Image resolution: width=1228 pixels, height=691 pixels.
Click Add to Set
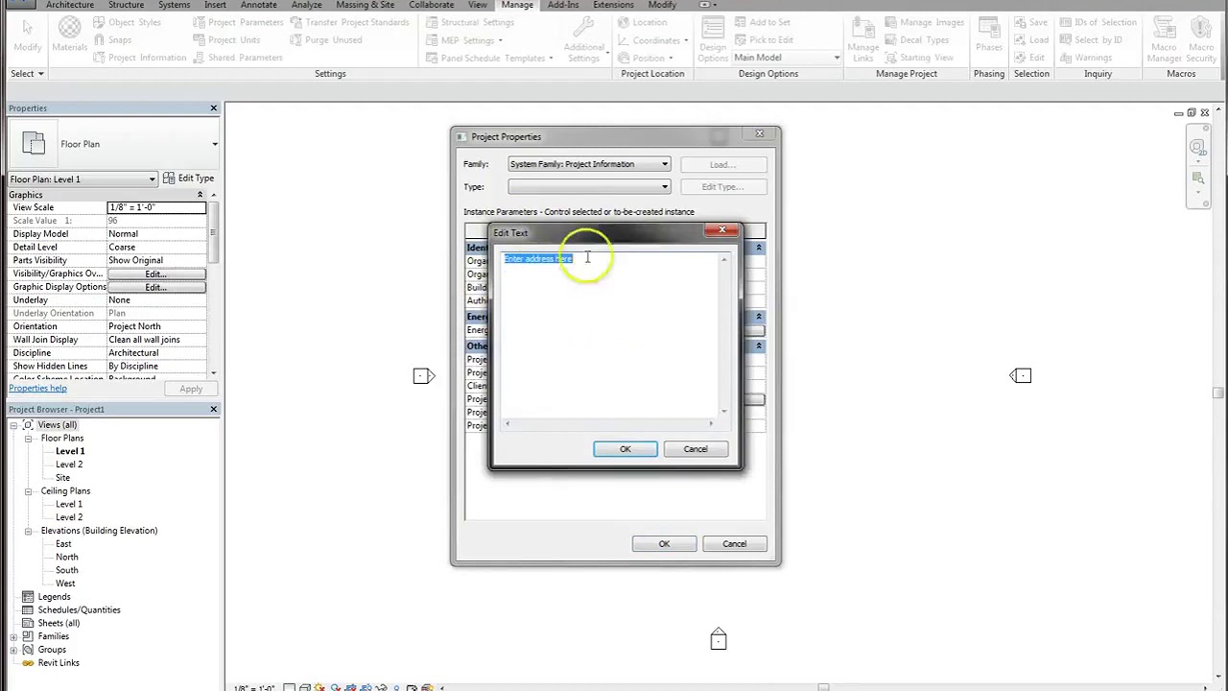pyautogui.click(x=763, y=22)
